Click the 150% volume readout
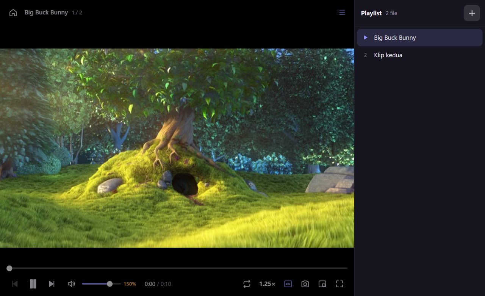Image resolution: width=485 pixels, height=296 pixels. coord(130,284)
